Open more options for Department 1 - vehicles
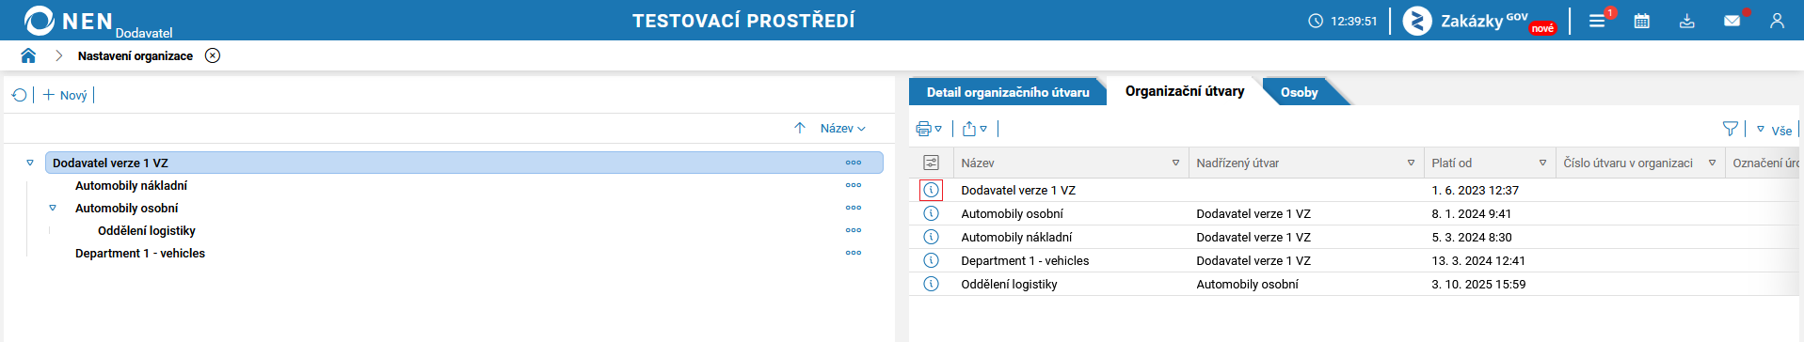Viewport: 1804px width, 342px height. pyautogui.click(x=854, y=253)
